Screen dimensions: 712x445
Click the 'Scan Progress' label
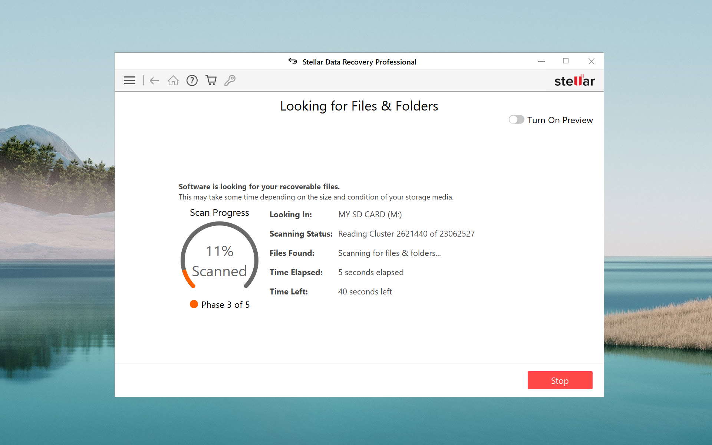coord(220,212)
